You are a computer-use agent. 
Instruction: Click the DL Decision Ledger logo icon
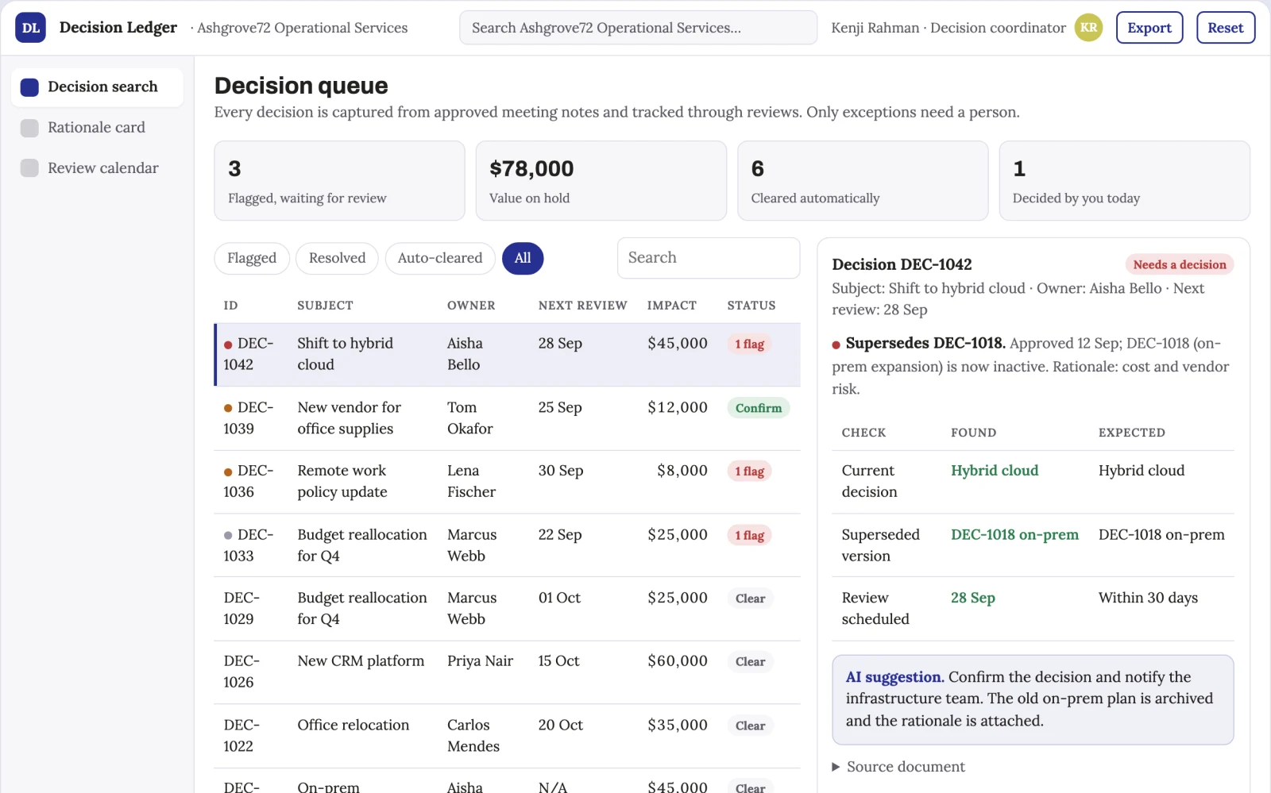(30, 28)
